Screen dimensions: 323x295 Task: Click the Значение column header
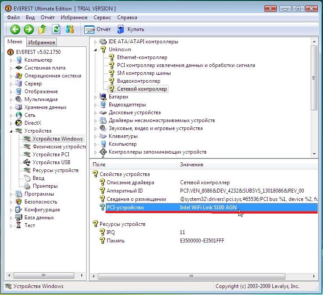tap(247, 165)
